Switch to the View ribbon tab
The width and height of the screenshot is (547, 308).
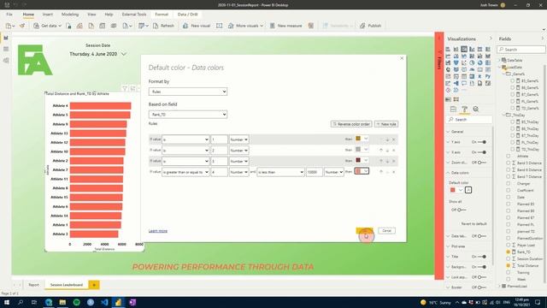click(91, 15)
